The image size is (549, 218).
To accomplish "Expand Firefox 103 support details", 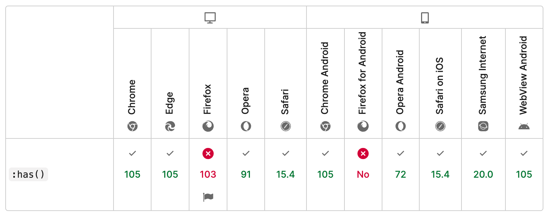I will click(208, 174).
